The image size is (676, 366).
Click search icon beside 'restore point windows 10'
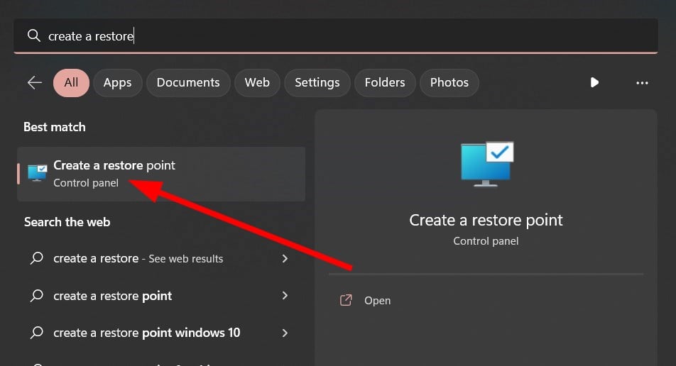click(x=37, y=333)
